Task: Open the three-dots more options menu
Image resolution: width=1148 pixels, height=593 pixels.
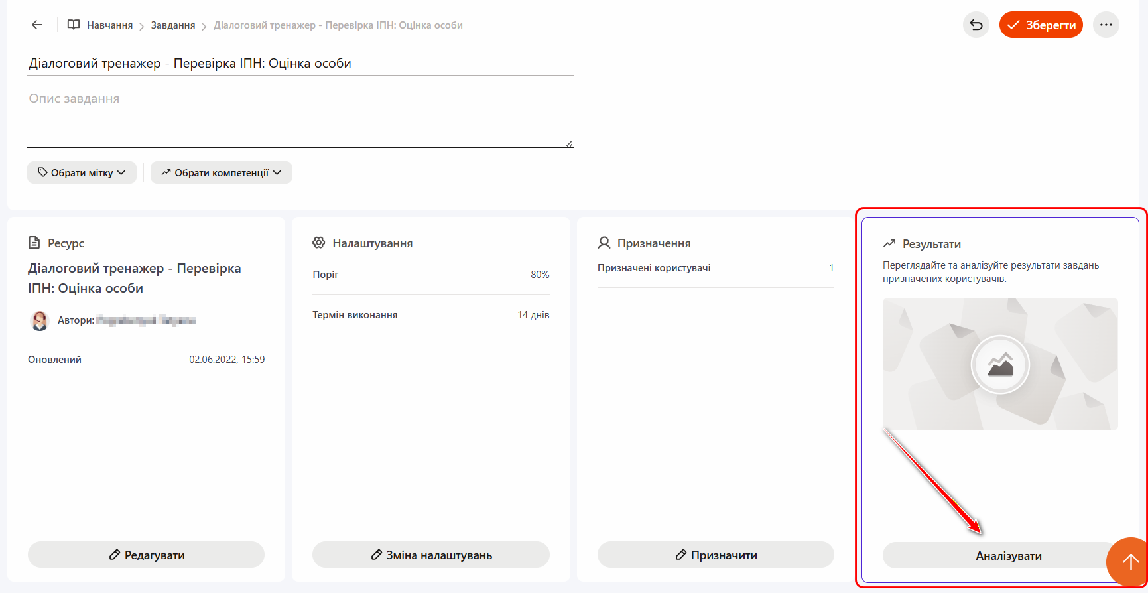Action: coord(1106,25)
